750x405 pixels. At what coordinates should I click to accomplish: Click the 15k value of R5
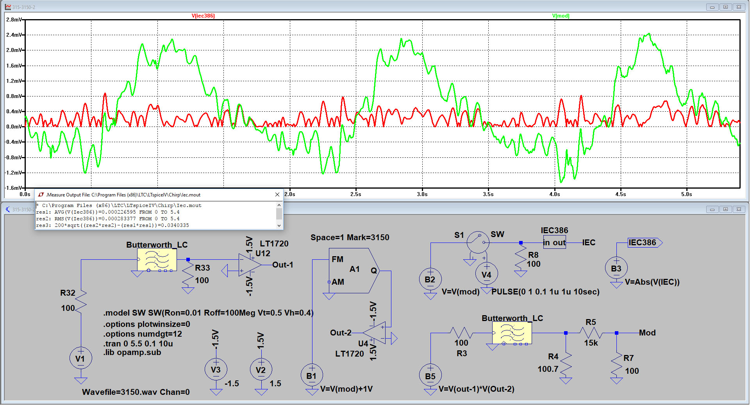(591, 343)
